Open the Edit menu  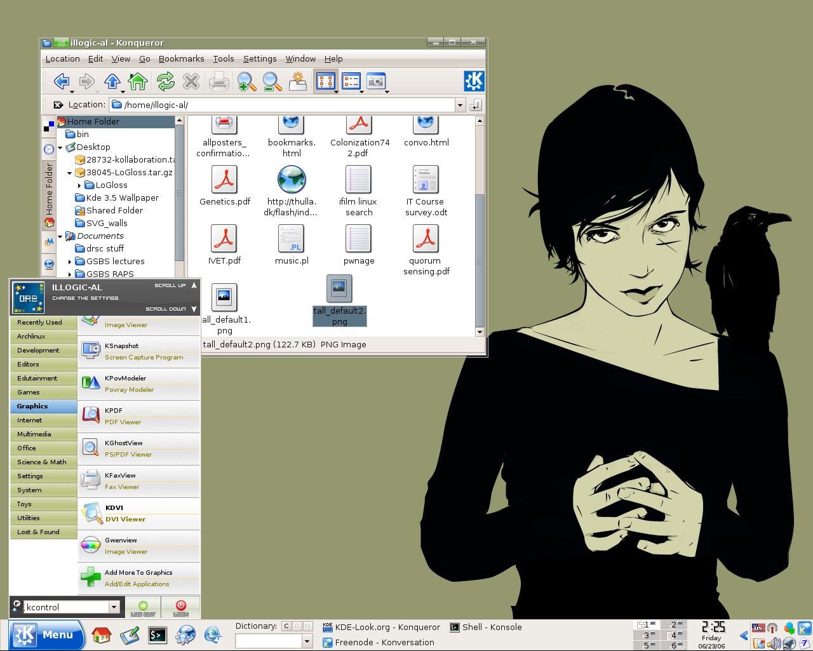coord(95,58)
